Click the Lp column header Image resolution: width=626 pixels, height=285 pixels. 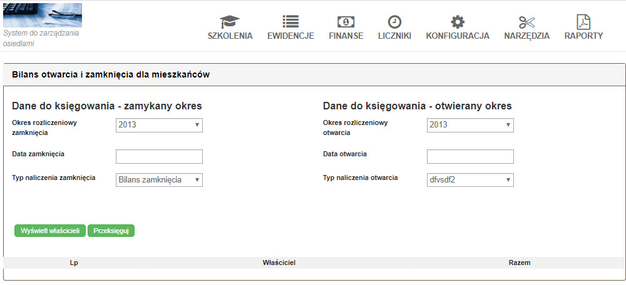(73, 262)
